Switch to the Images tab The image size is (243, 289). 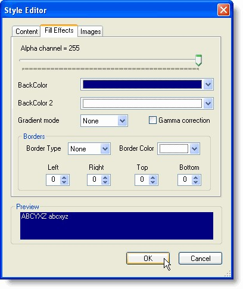click(x=91, y=32)
